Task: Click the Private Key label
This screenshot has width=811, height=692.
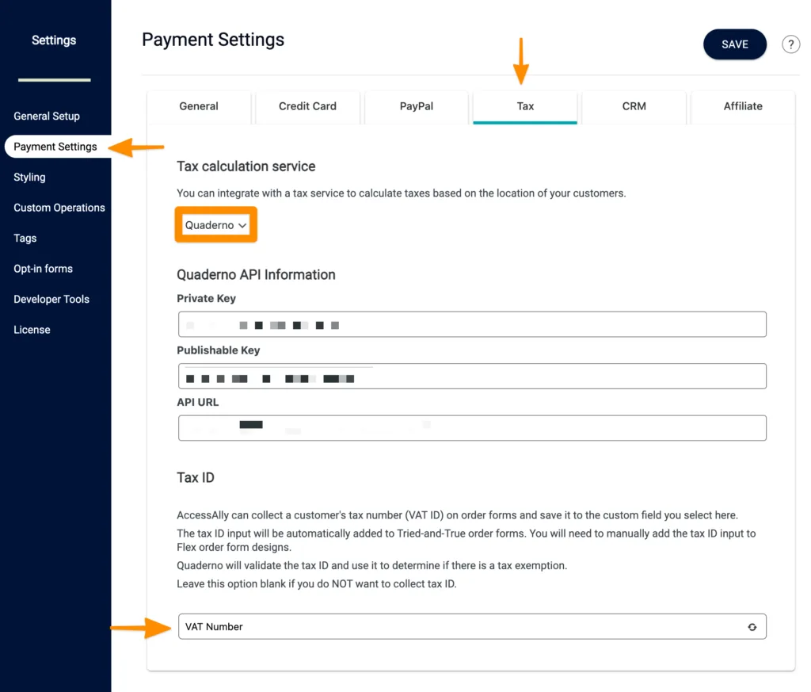Action: pos(207,299)
